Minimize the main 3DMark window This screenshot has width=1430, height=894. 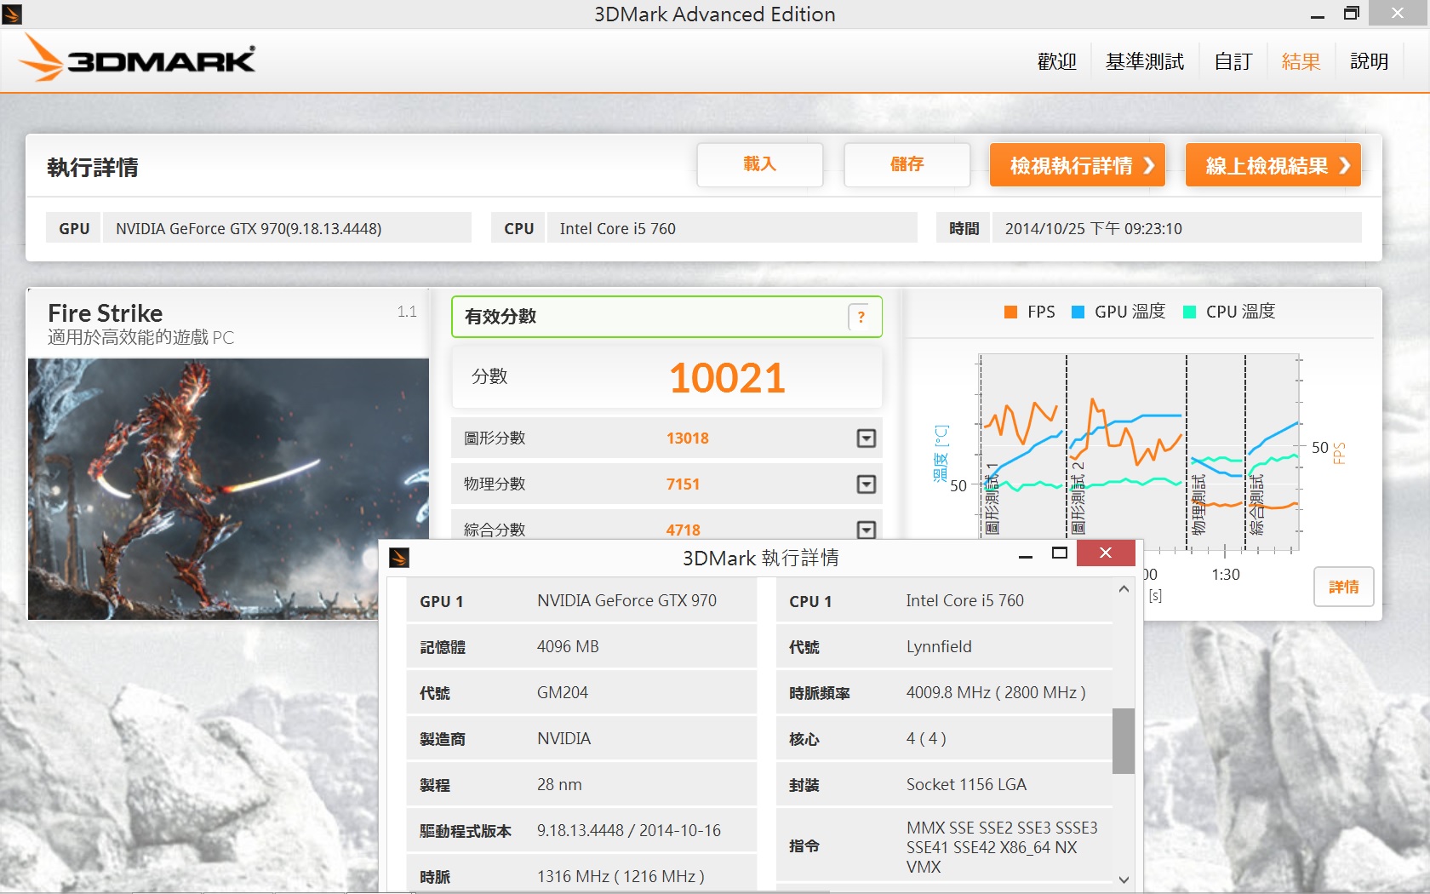pos(1318,15)
